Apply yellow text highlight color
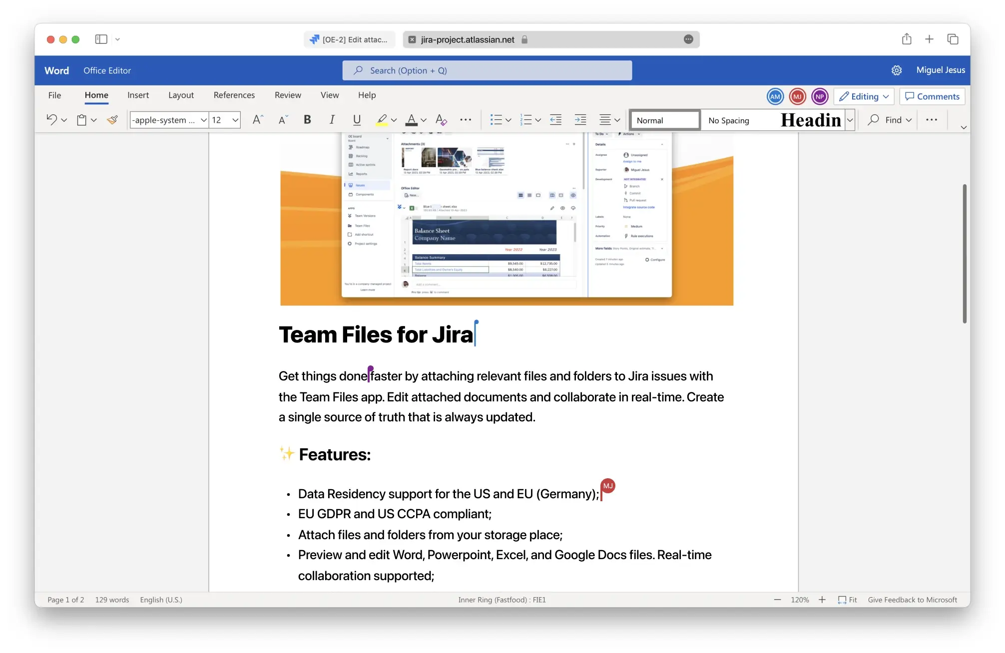Image resolution: width=1005 pixels, height=653 pixels. (382, 120)
